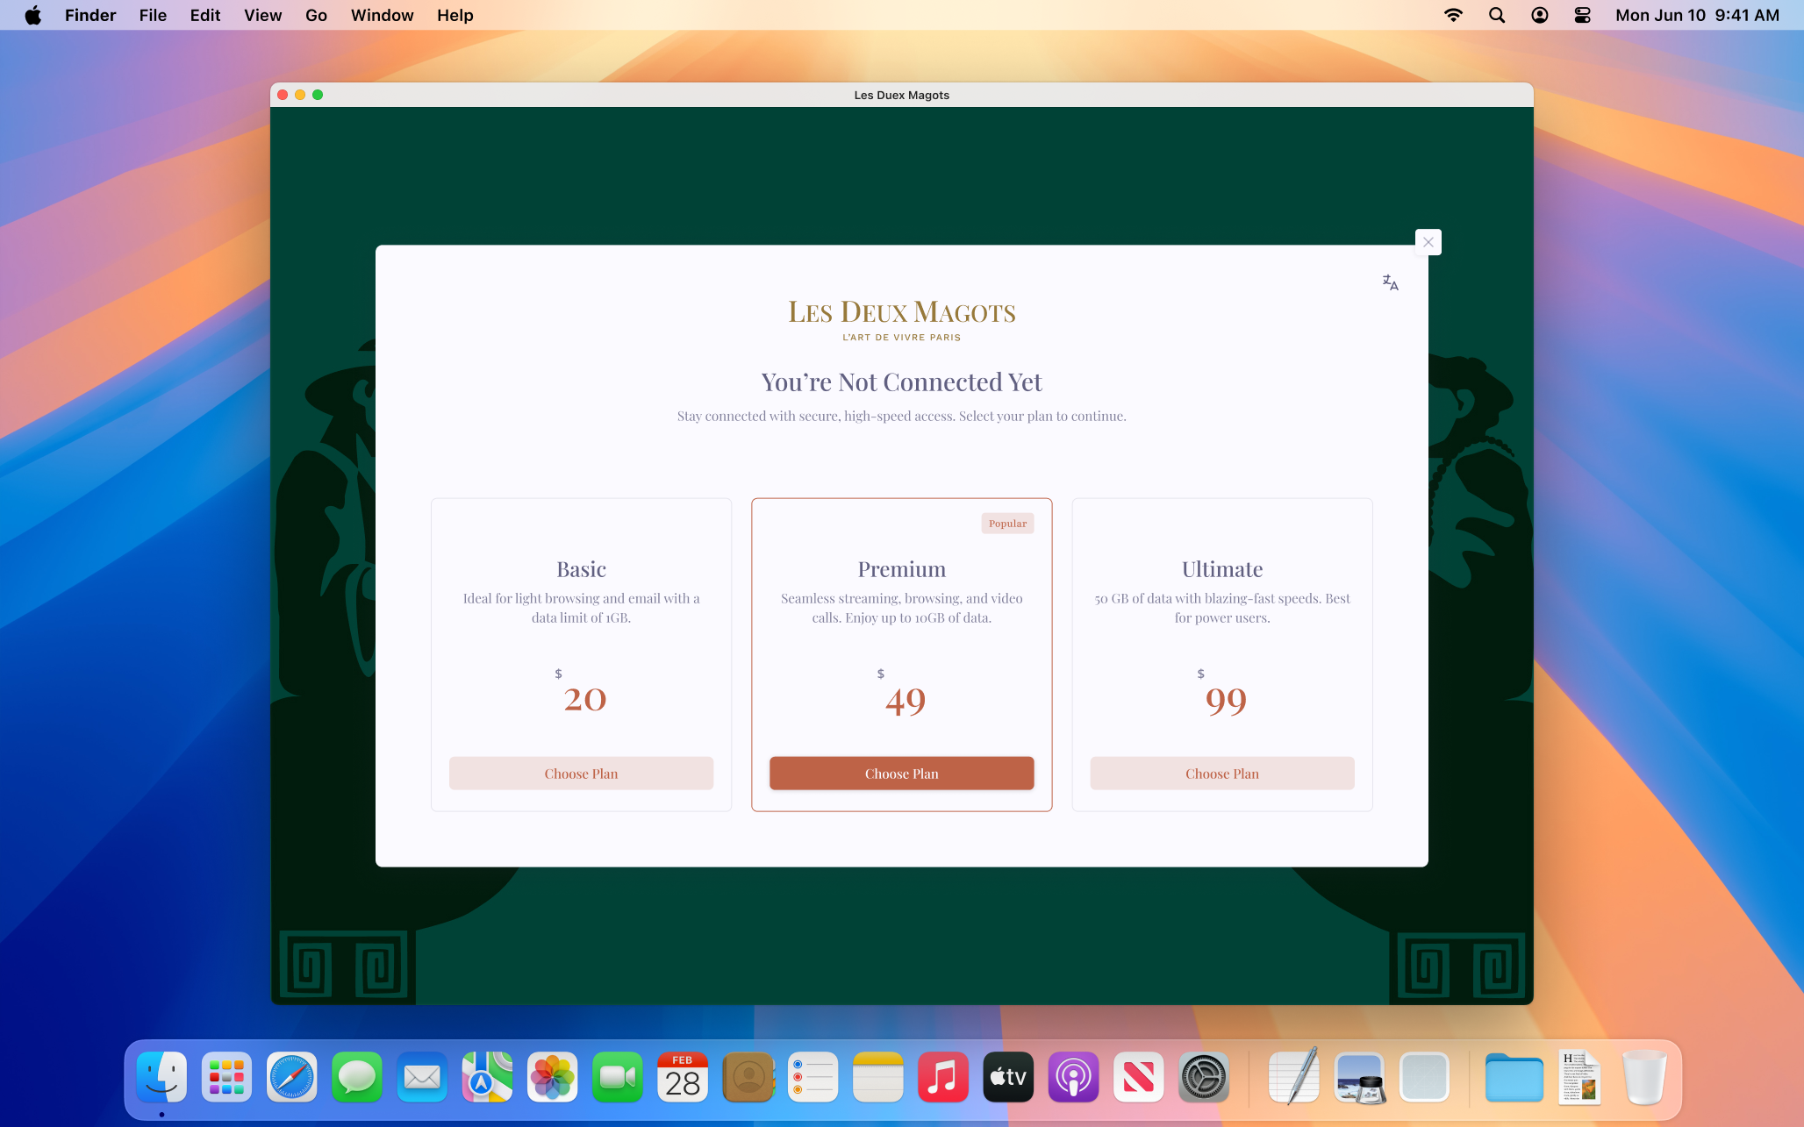Open Launchpad from the Dock
The width and height of the screenshot is (1804, 1127).
(x=226, y=1077)
